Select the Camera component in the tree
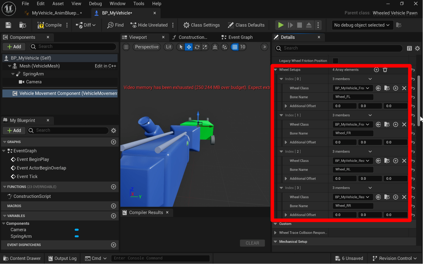423x264 pixels. tap(34, 82)
